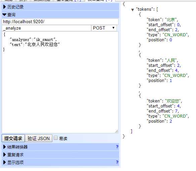Screen dimensions: 196x171
Task: Click inside the JSON request body textarea
Action: [x=60, y=82]
